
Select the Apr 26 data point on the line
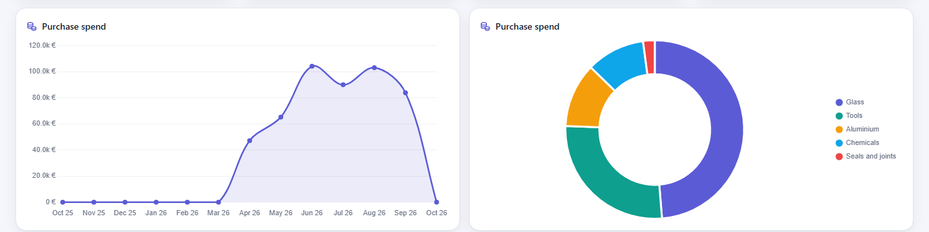[x=250, y=140]
